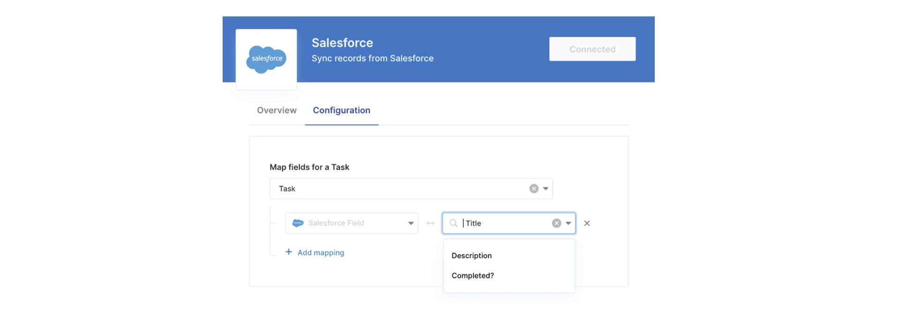The image size is (913, 309).
Task: Click the Connected button
Action: 592,49
